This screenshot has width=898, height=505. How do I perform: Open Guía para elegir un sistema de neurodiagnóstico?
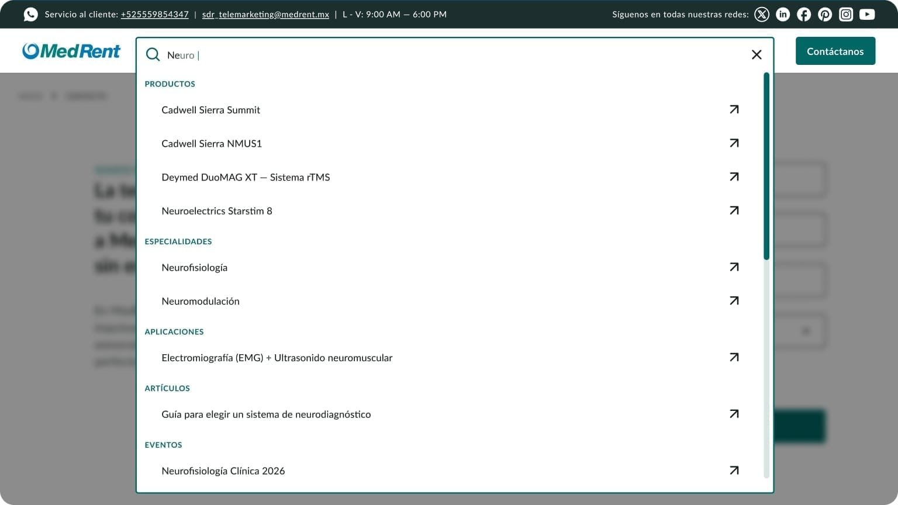click(266, 414)
